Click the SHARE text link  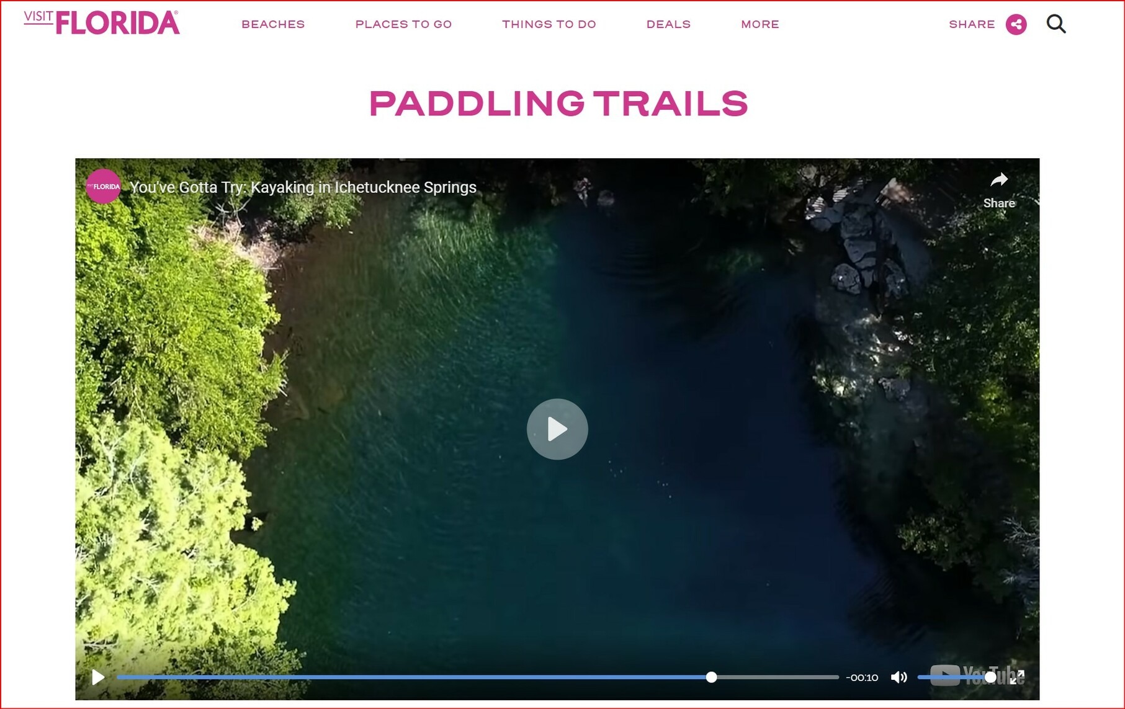[972, 24]
